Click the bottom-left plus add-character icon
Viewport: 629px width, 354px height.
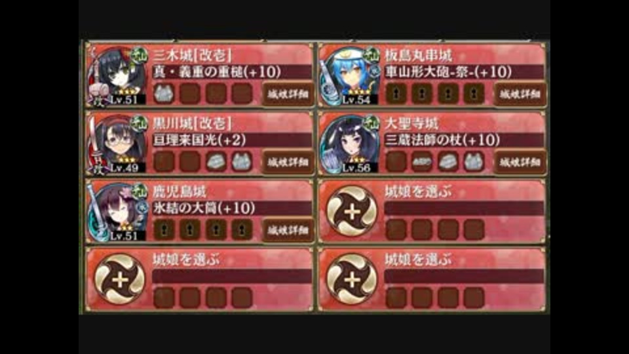[x=119, y=279]
